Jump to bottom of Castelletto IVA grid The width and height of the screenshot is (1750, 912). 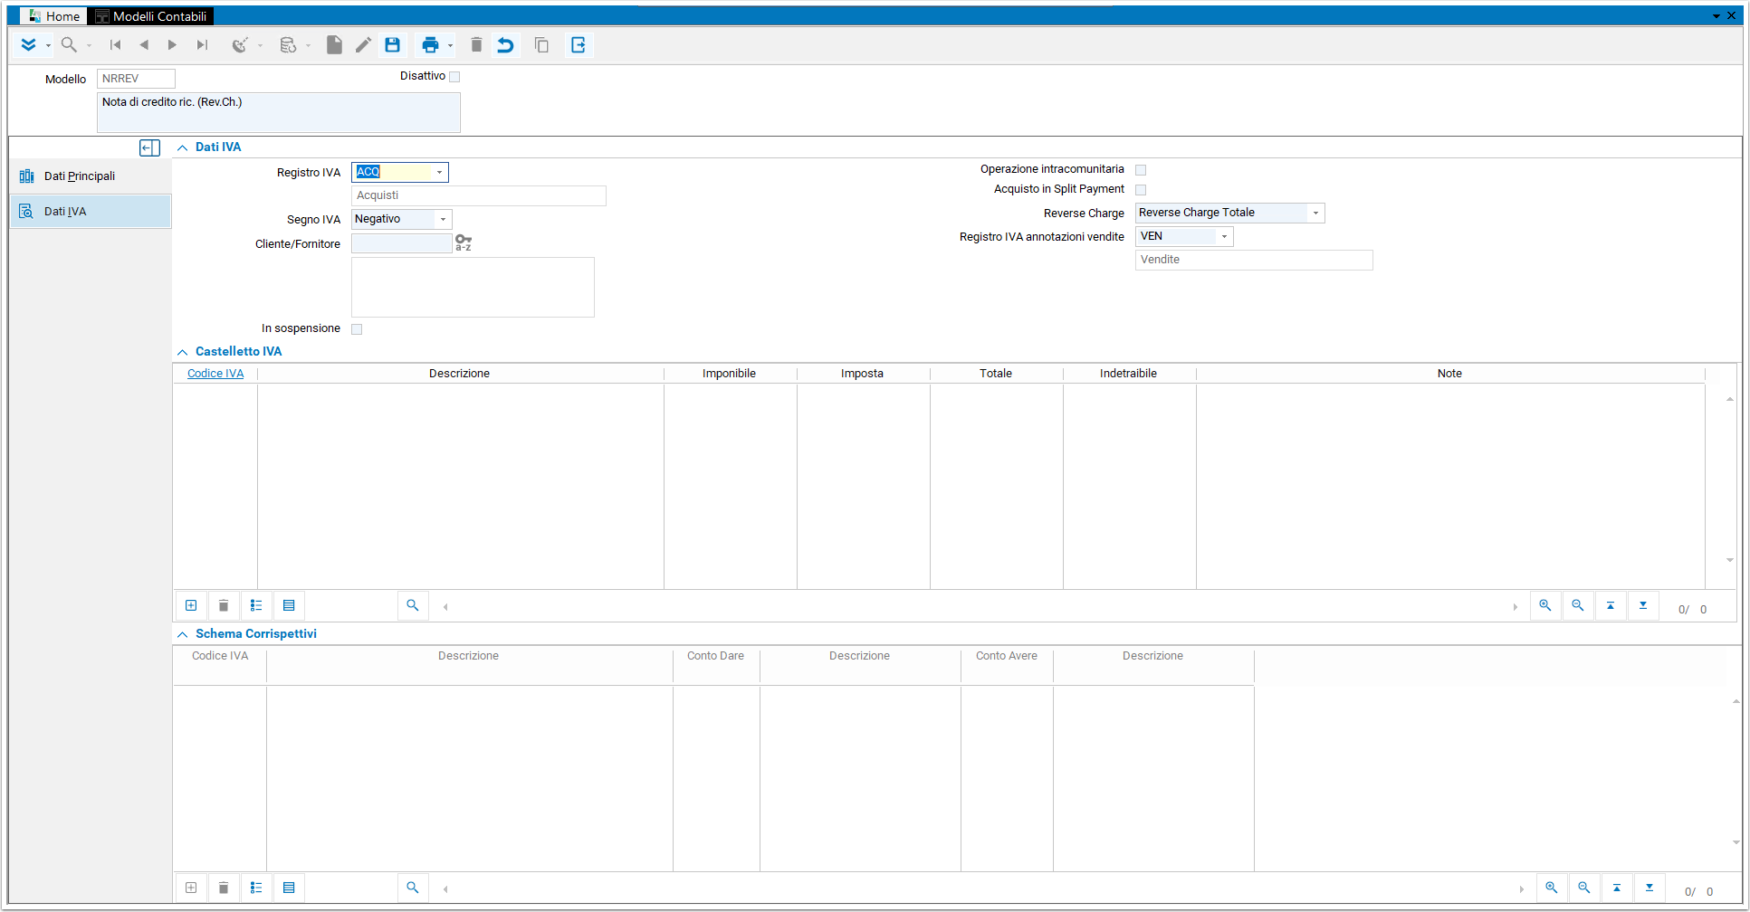tap(1643, 605)
